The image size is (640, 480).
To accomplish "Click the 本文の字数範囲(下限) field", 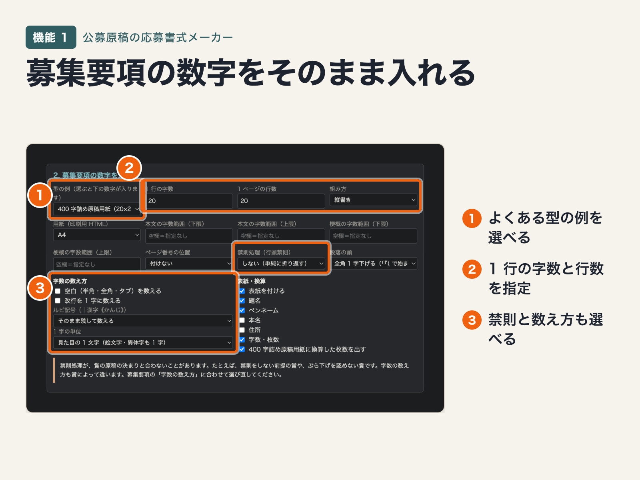I will click(189, 236).
